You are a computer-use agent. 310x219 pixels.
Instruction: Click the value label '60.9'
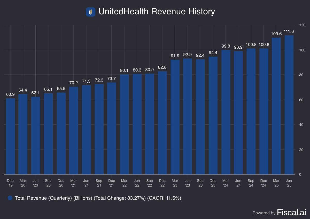pos(10,94)
